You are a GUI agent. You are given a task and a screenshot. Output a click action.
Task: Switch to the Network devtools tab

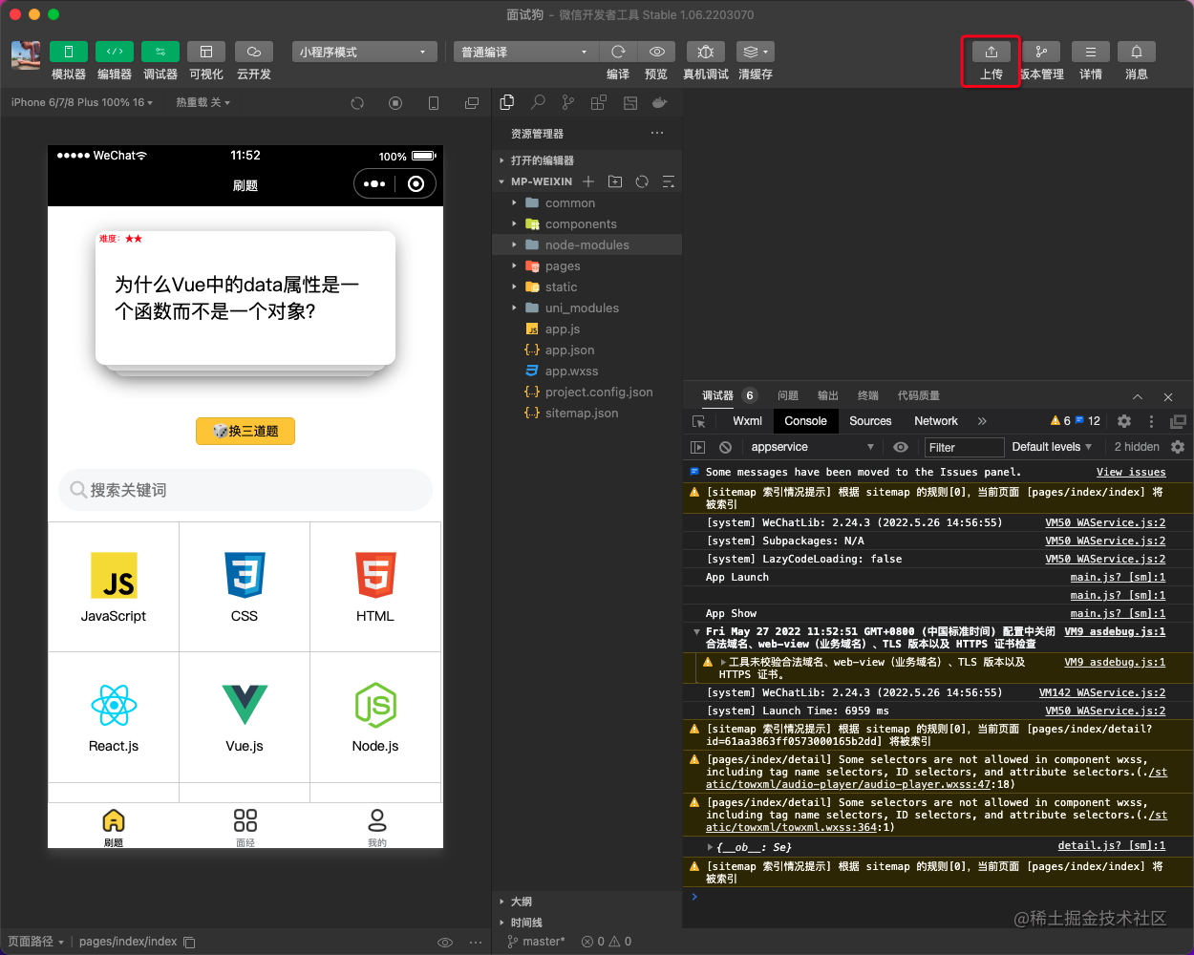tap(936, 421)
